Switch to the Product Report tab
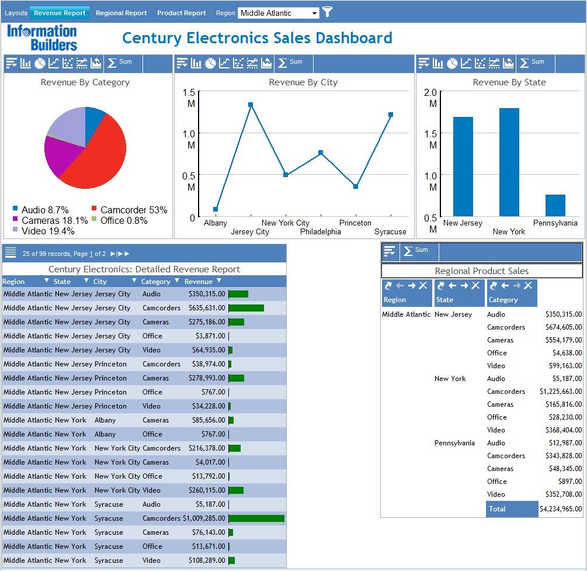The image size is (587, 571). point(181,13)
